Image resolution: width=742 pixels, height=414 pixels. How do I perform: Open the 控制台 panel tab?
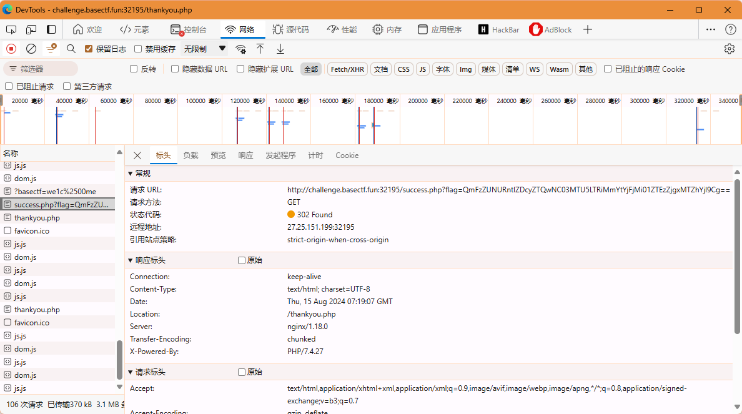(188, 29)
